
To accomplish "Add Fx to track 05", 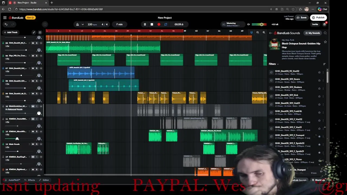I will 7,46.
